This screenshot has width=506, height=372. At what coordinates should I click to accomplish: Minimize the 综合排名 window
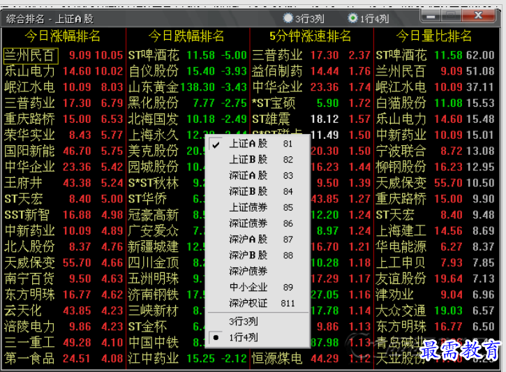[x=431, y=16]
